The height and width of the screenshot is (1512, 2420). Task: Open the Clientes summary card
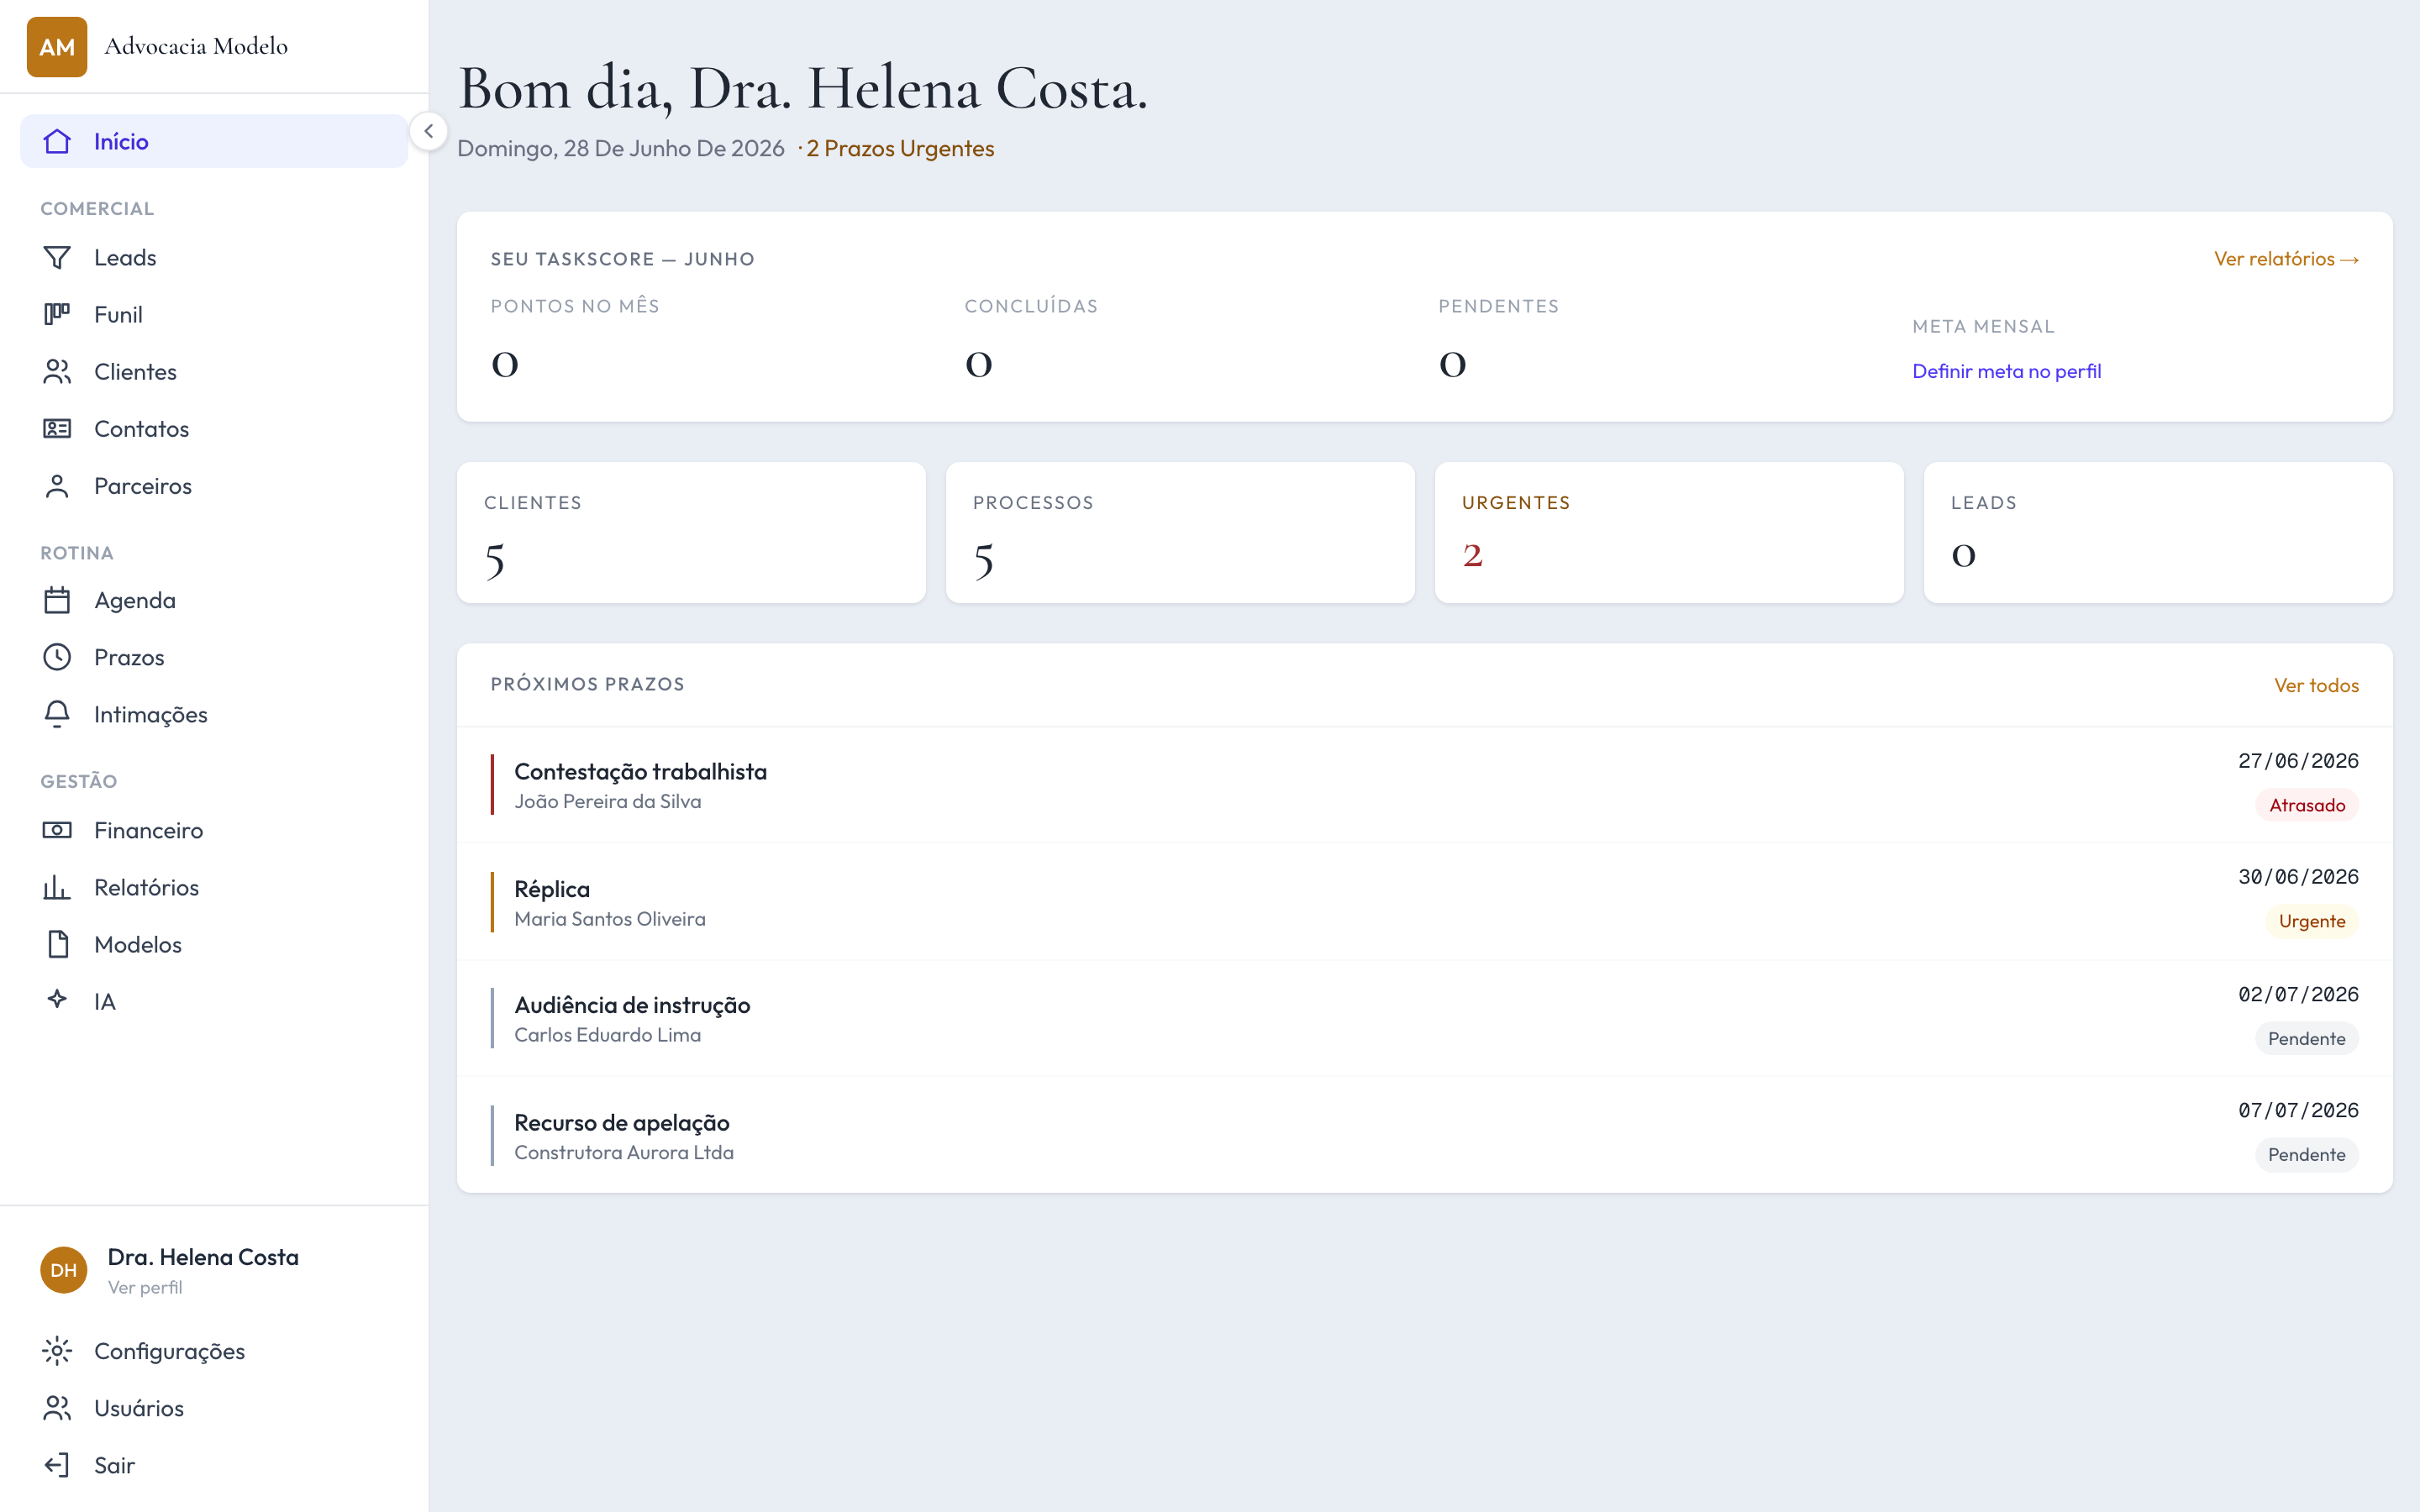691,532
